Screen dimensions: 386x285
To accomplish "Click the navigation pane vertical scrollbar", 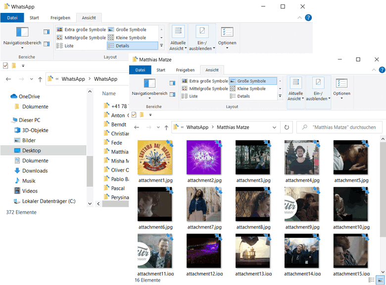I will click(90, 171).
